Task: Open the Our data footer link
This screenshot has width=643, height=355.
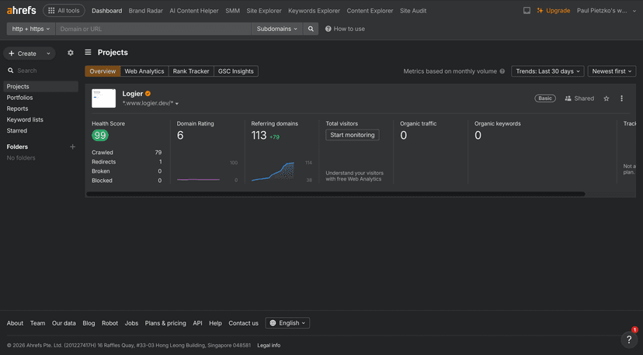Action: click(x=64, y=323)
